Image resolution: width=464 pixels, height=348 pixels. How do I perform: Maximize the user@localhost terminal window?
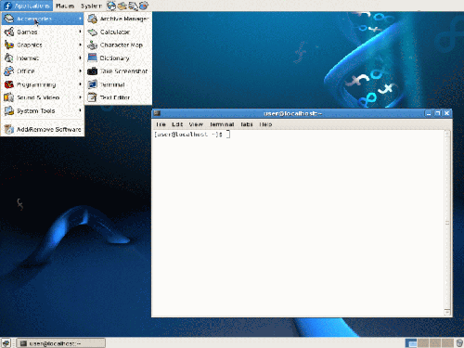[x=438, y=113]
